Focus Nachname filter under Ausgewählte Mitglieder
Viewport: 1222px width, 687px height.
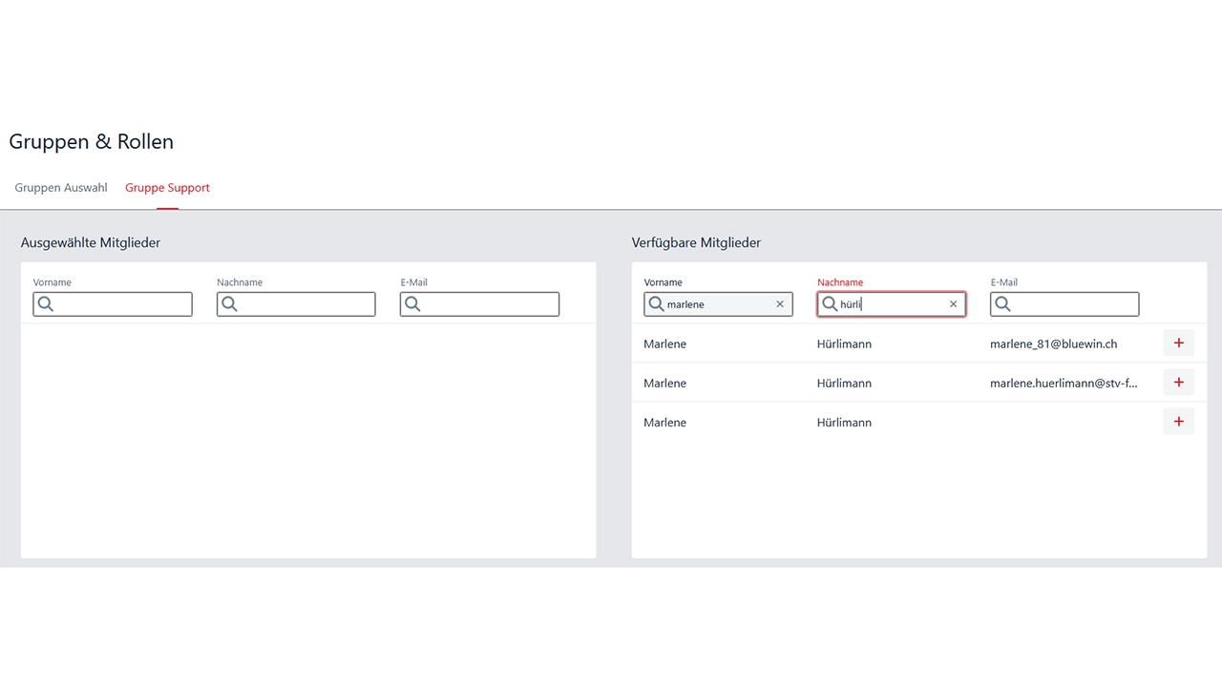coord(296,304)
